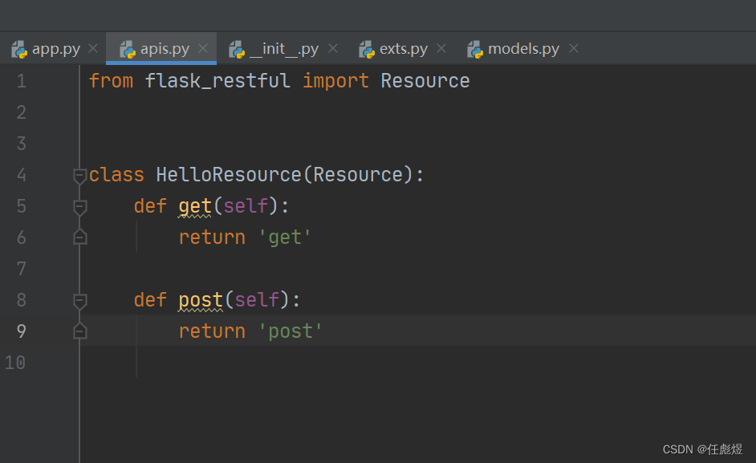
Task: Click the imported name Resource on line 1
Action: [425, 80]
